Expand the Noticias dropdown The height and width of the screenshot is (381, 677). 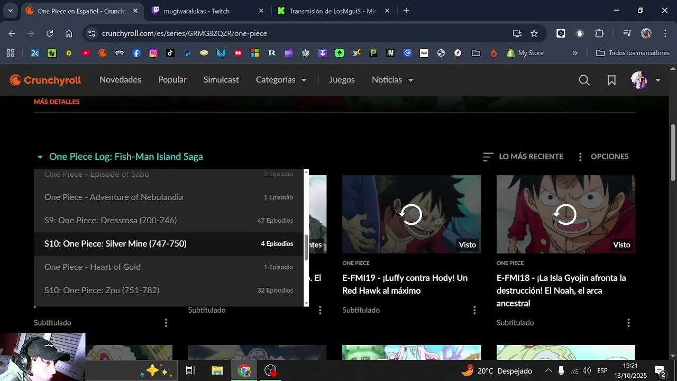coord(392,79)
